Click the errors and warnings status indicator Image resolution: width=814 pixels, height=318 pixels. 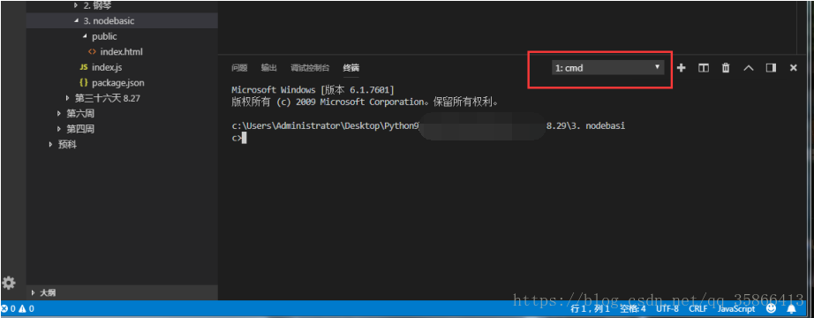17,308
